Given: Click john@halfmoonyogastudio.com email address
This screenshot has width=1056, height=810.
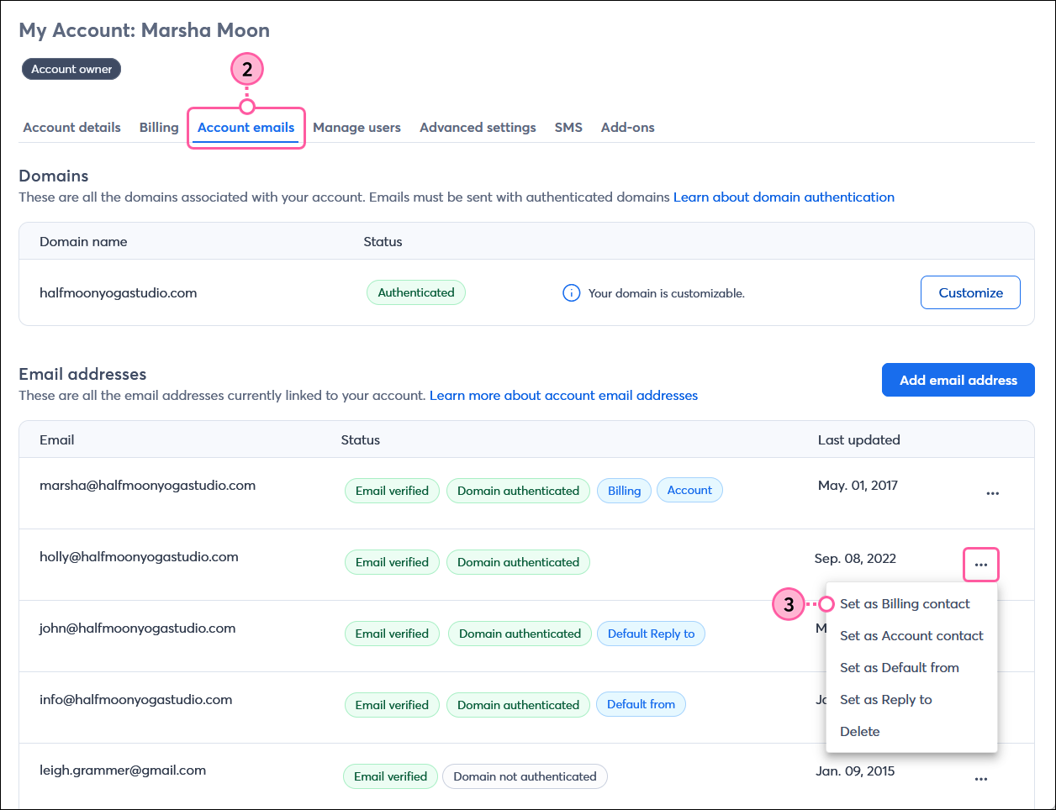Looking at the screenshot, I should point(137,629).
